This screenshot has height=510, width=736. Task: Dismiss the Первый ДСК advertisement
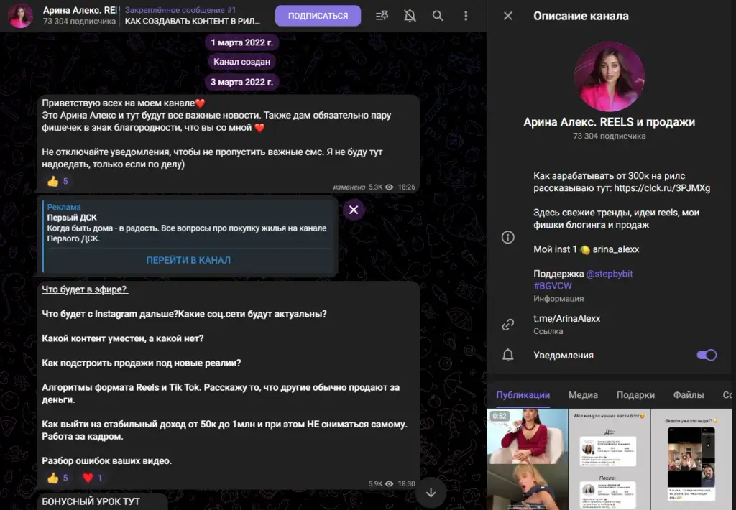tap(354, 210)
